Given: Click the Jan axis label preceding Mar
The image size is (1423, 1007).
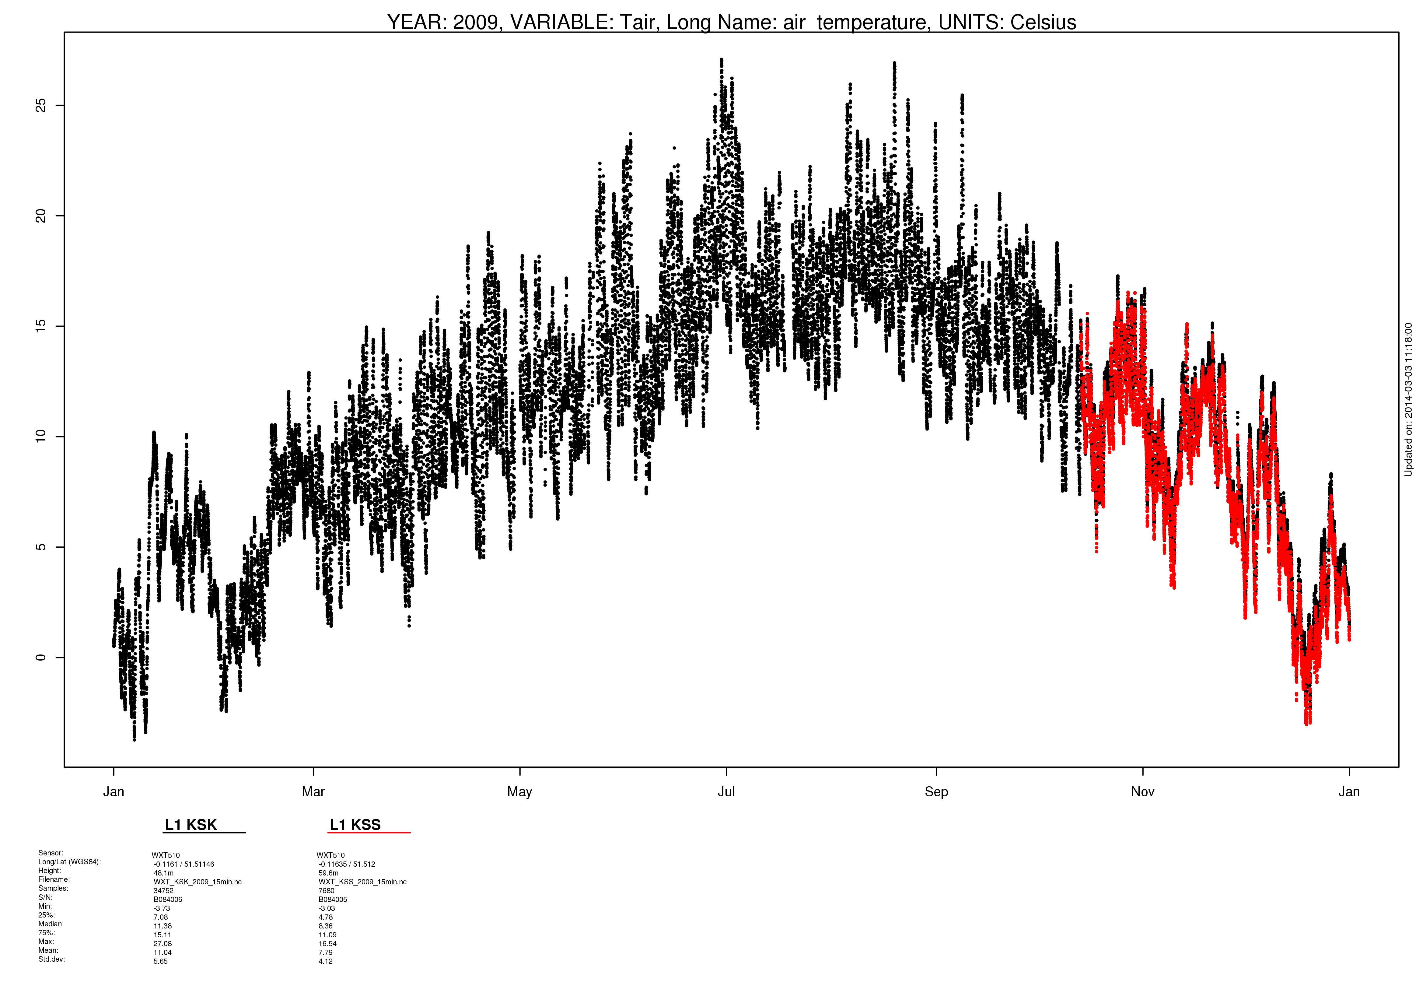Looking at the screenshot, I should 114,792.
